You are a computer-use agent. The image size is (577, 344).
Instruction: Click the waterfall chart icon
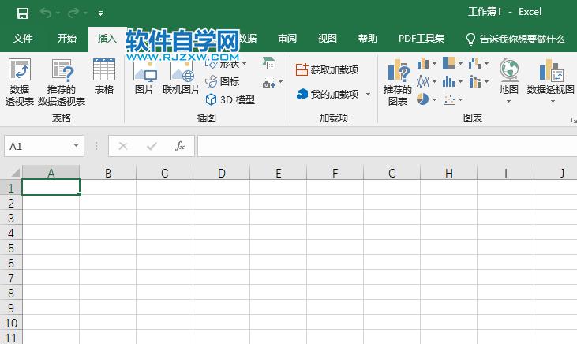point(474,64)
